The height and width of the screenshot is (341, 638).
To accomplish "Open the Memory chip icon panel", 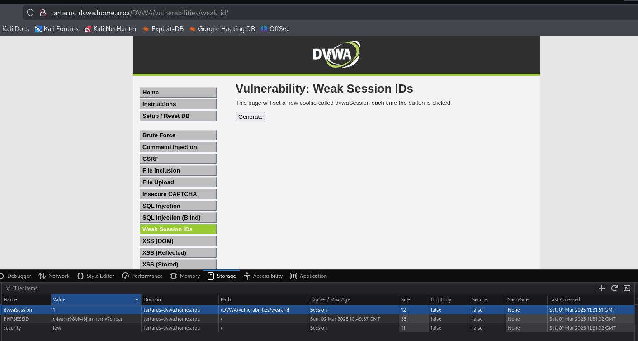I will pyautogui.click(x=173, y=276).
